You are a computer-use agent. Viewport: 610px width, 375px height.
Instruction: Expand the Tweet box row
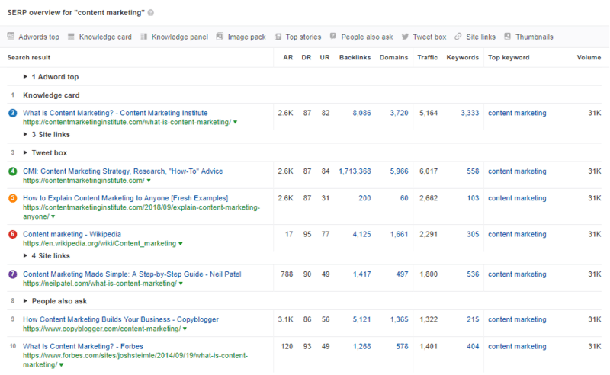[25, 152]
